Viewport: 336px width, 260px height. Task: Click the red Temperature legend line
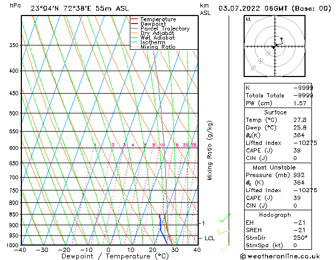coord(134,19)
